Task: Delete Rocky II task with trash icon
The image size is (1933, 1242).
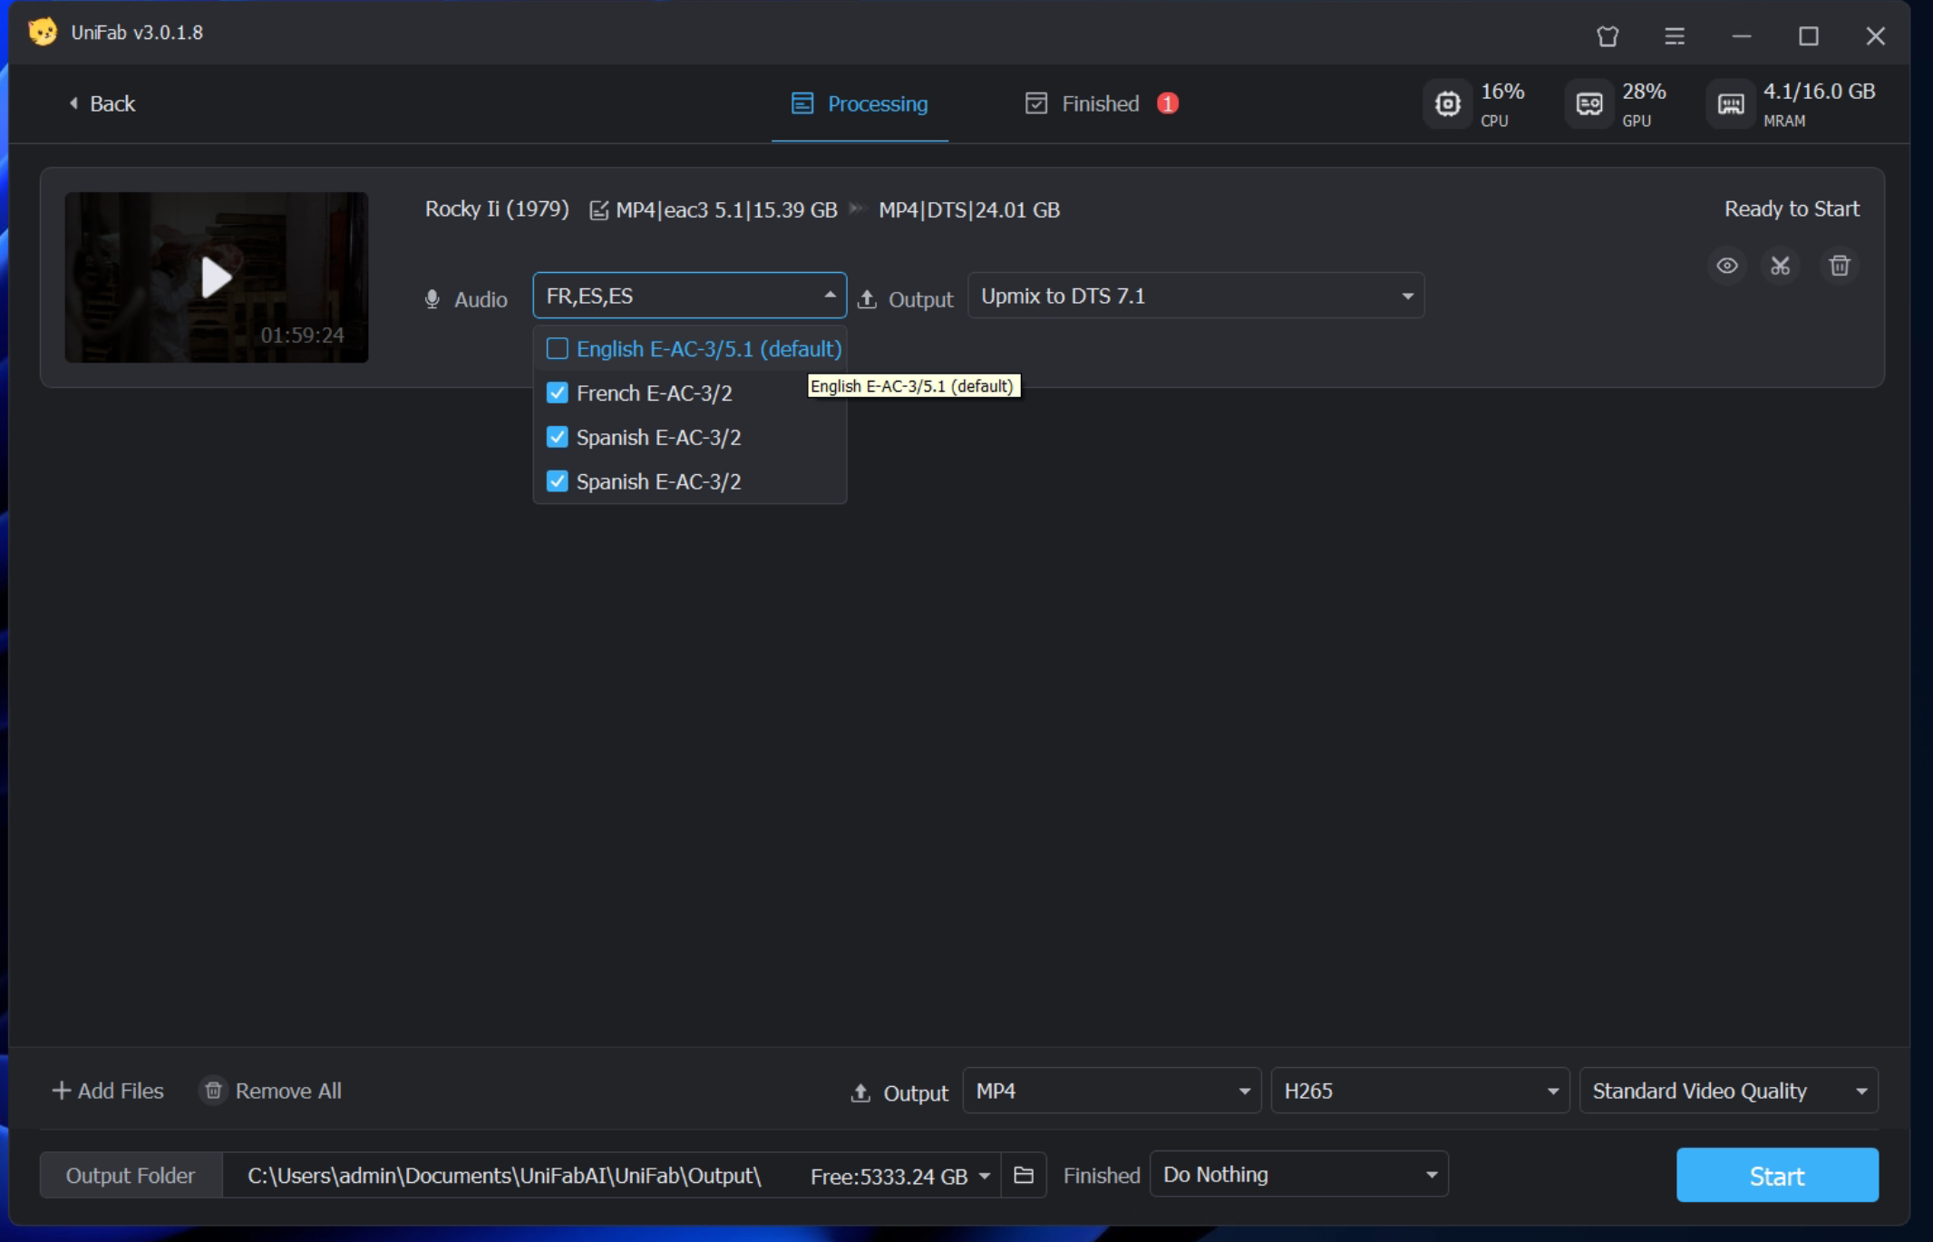Action: pos(1839,266)
